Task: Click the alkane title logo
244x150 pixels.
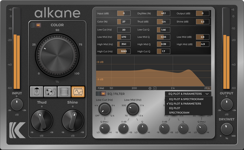Action: pos(57,13)
